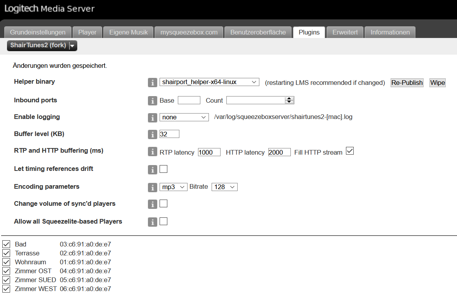The height and width of the screenshot is (298, 457).
Task: Click the Änderungen wurden gespeichert message
Action: pos(60,66)
